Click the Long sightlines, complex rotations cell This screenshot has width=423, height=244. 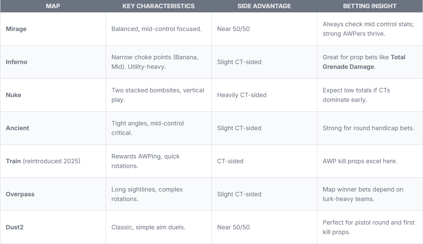coord(158,194)
